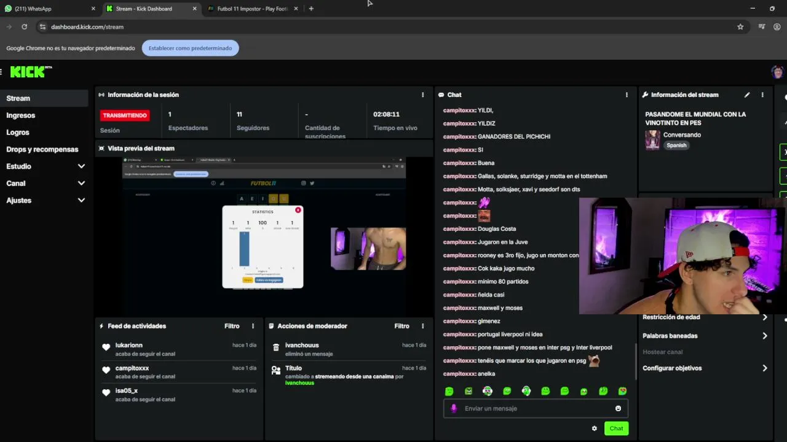Click the 02:08:11 live time value

pyautogui.click(x=386, y=114)
